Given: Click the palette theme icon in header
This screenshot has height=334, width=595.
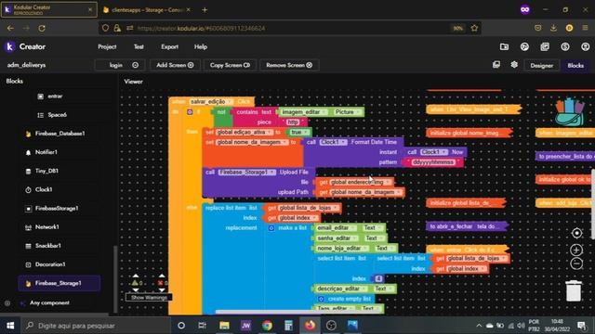Looking at the screenshot, I should 524,46.
